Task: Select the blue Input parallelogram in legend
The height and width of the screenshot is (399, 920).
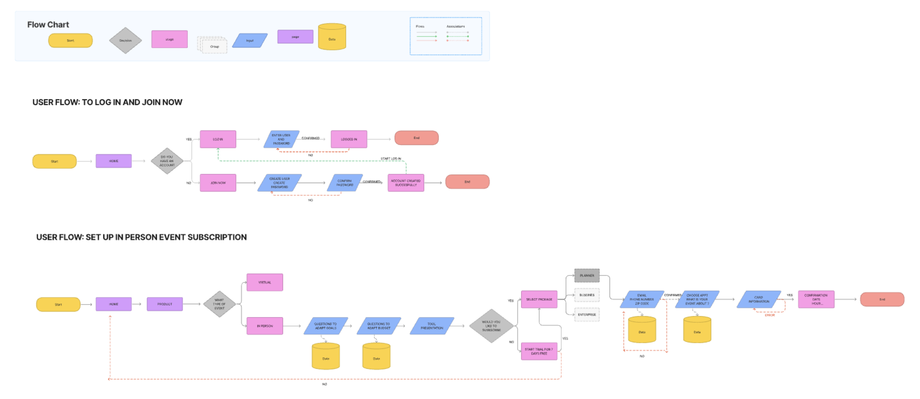Action: pyautogui.click(x=250, y=40)
